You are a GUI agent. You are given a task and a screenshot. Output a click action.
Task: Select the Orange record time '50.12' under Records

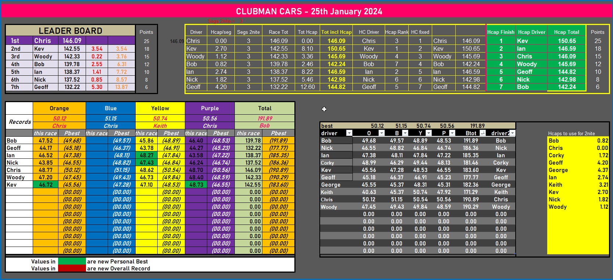(59, 118)
